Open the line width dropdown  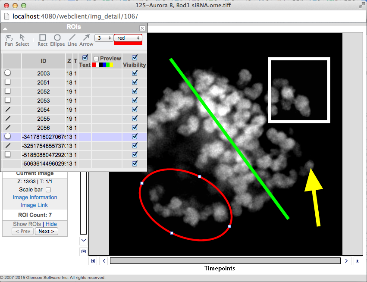(104, 38)
